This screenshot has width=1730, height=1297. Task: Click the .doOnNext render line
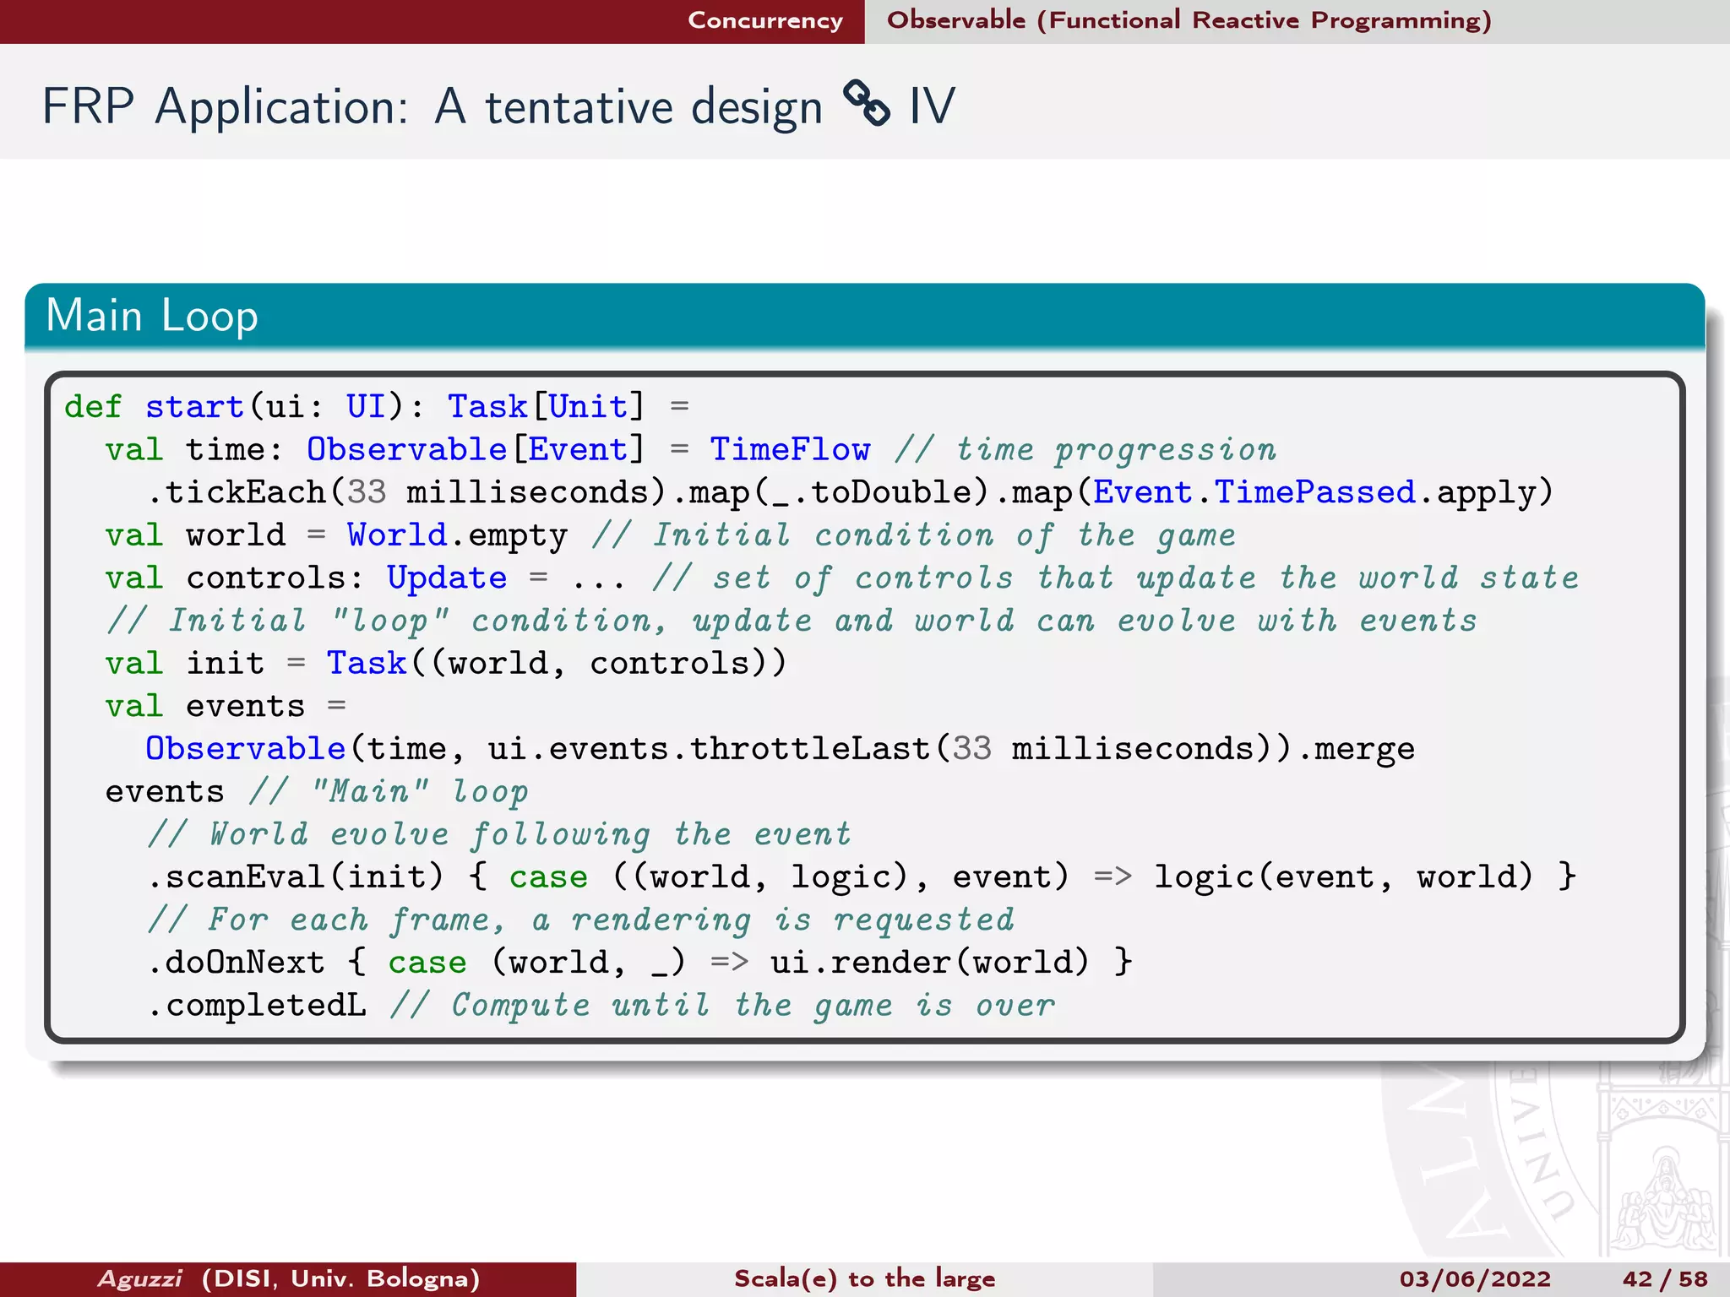tap(639, 962)
